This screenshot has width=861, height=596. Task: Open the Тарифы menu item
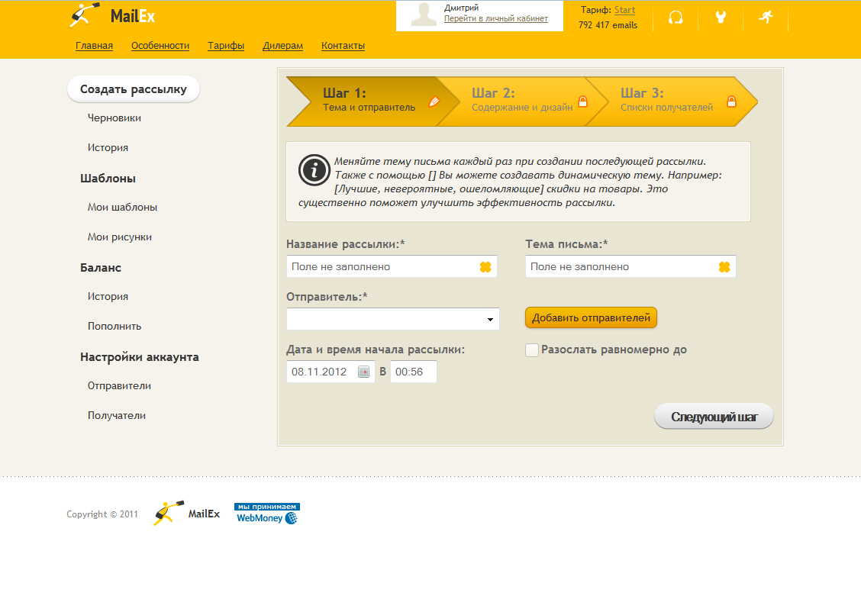click(x=226, y=46)
